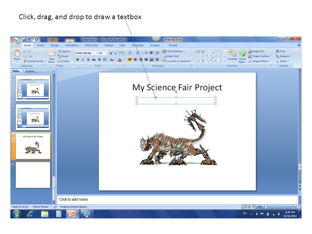Open the Shape Outline dropdown
The height and width of the screenshot is (234, 312).
pos(260,56)
